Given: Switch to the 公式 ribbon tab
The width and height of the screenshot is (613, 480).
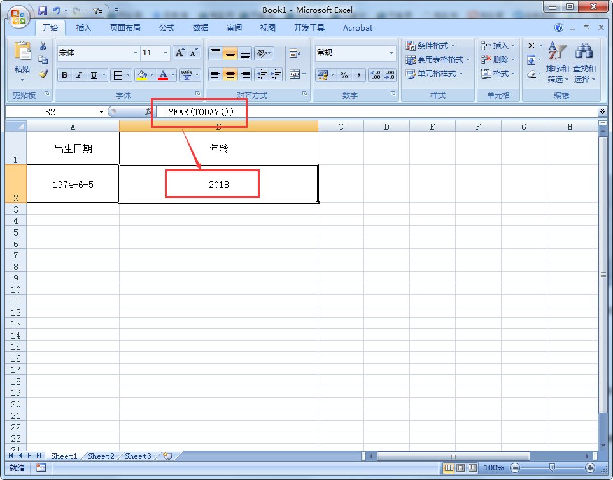Looking at the screenshot, I should click(167, 28).
